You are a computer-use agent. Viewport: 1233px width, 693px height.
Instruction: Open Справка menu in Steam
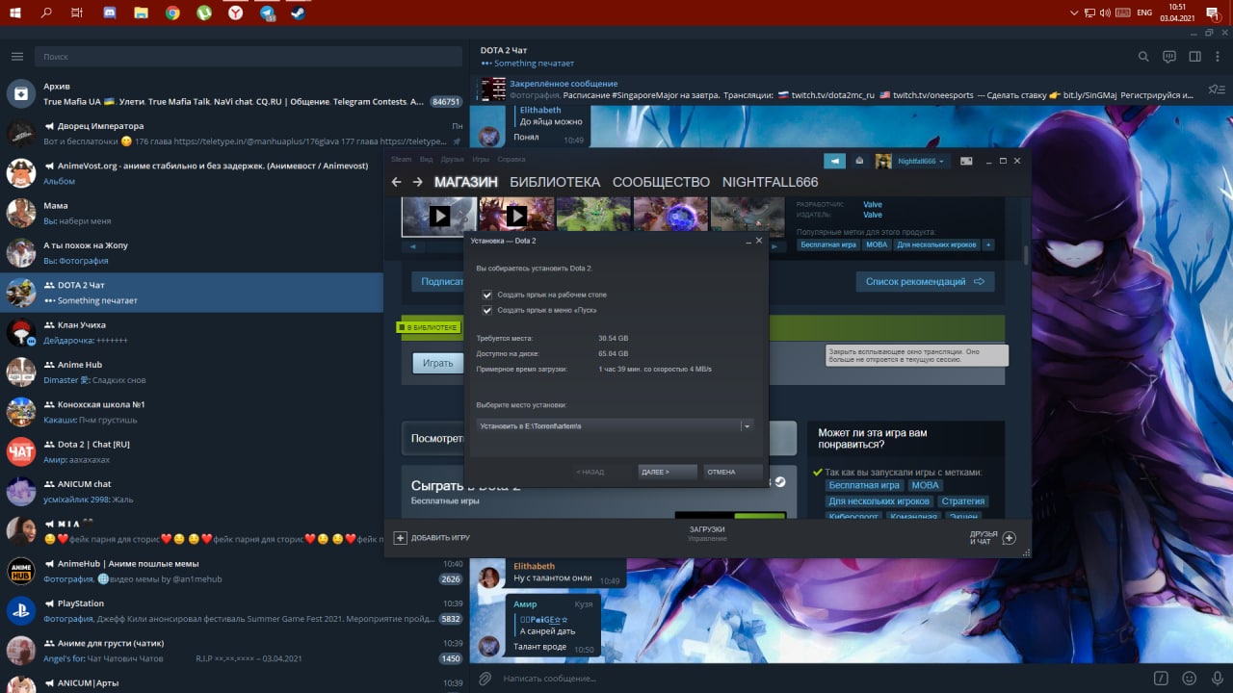tap(512, 159)
